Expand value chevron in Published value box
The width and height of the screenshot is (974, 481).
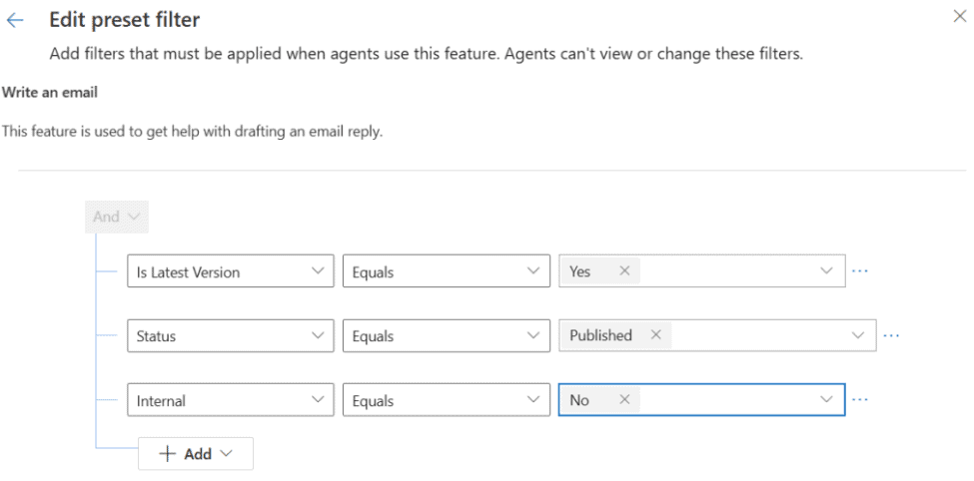tap(857, 335)
